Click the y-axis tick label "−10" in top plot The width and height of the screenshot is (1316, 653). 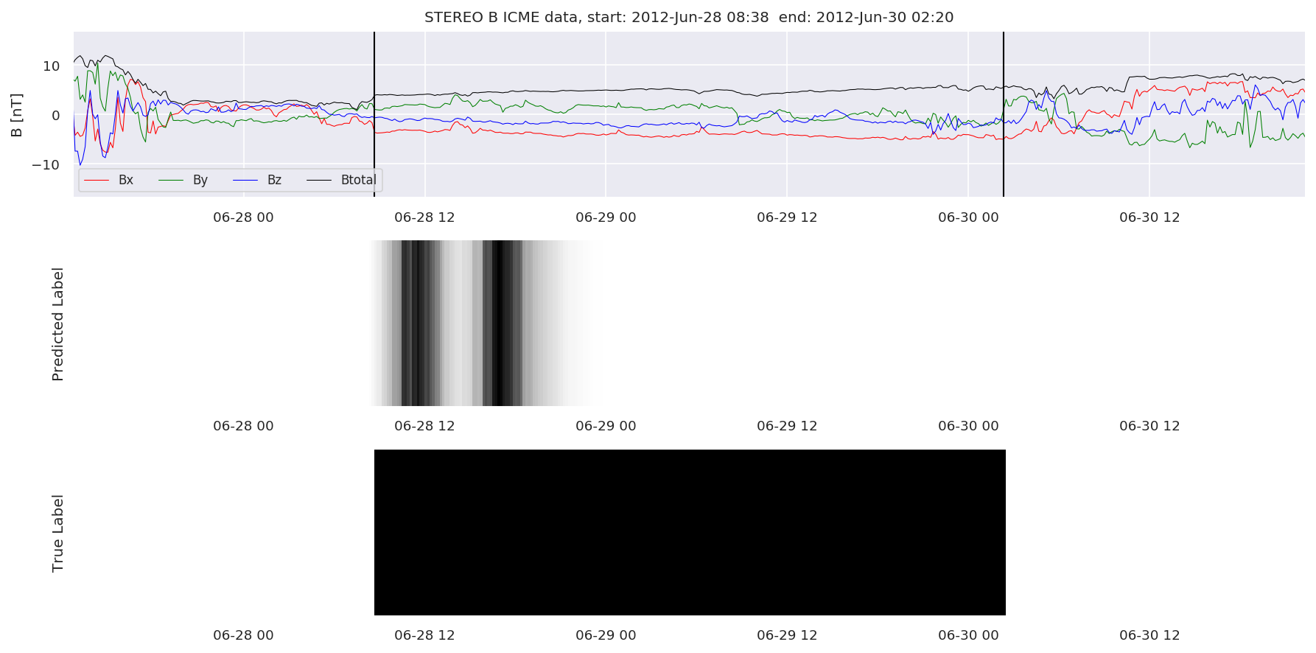tap(46, 165)
